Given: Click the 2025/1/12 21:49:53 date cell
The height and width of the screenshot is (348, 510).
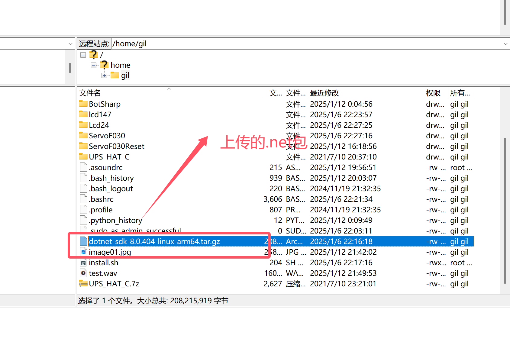Looking at the screenshot, I should click(x=343, y=273).
